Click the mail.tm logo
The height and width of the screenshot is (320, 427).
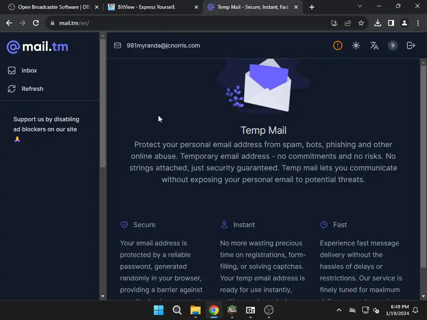37,47
